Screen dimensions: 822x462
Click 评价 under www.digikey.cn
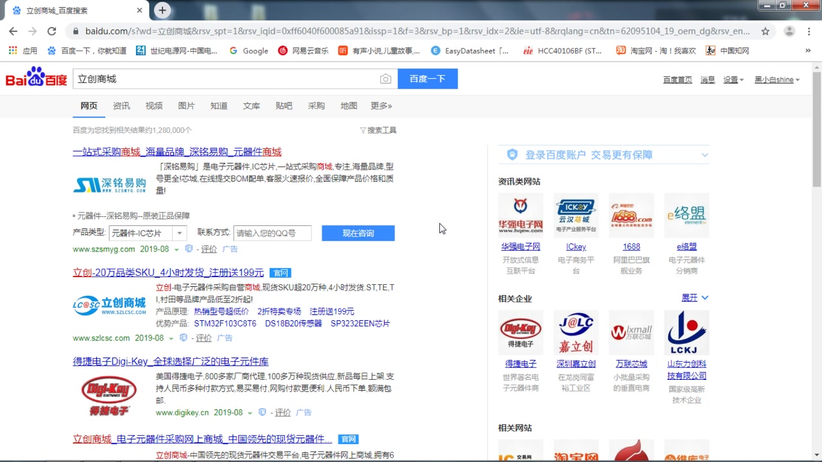283,413
